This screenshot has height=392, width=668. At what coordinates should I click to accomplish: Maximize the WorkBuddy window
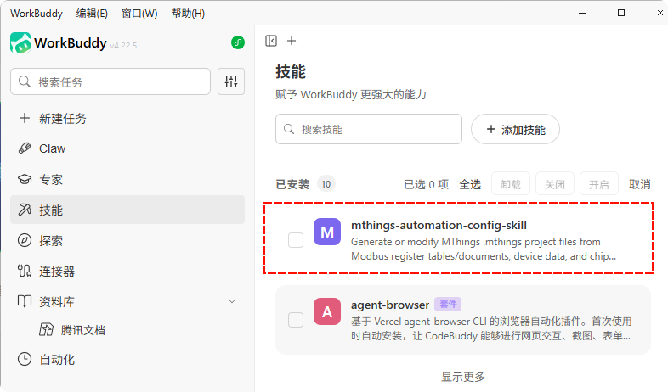[621, 14]
